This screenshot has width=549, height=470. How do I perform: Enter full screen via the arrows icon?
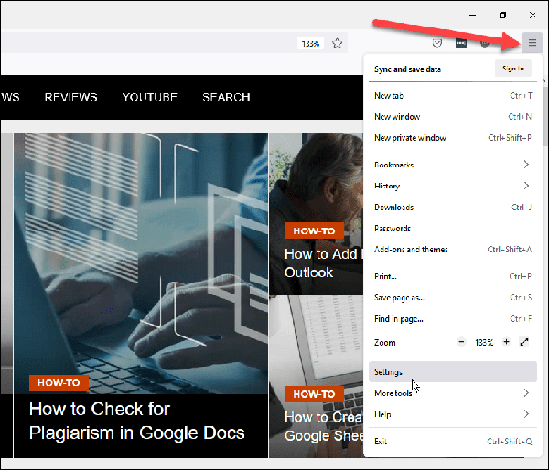pos(524,342)
